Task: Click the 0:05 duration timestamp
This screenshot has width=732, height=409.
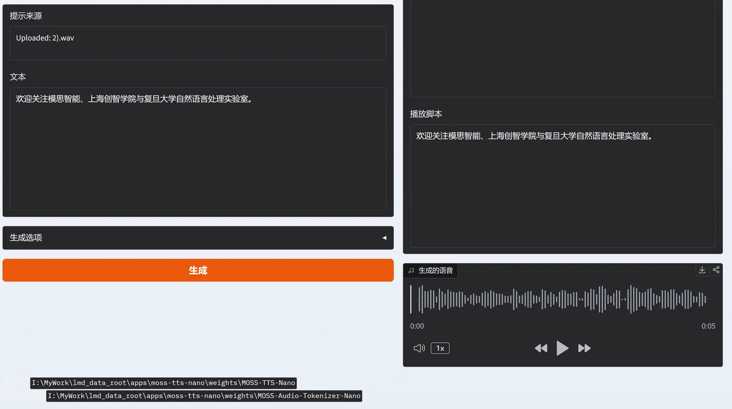Action: 708,326
